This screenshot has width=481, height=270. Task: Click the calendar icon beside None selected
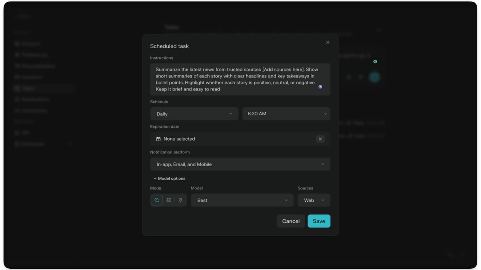point(158,139)
